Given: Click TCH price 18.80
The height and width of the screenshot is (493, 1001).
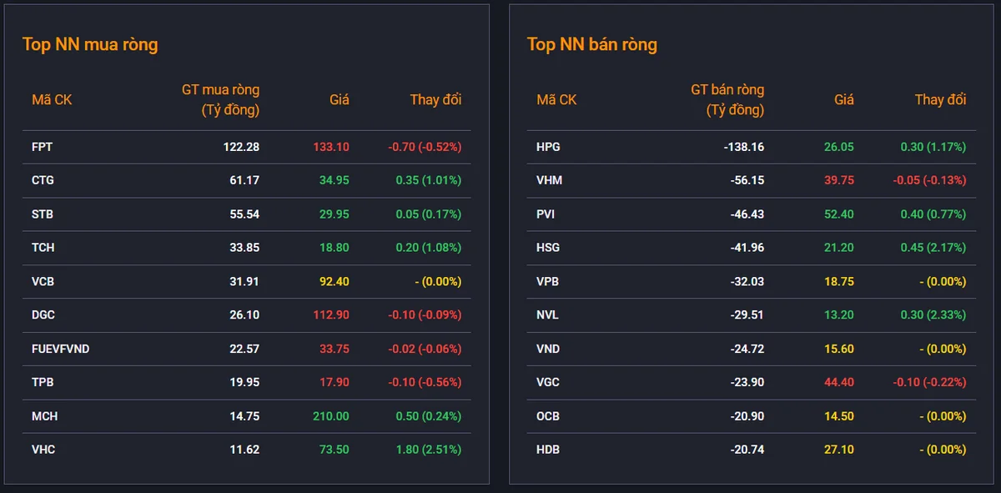Looking at the screenshot, I should point(334,248).
